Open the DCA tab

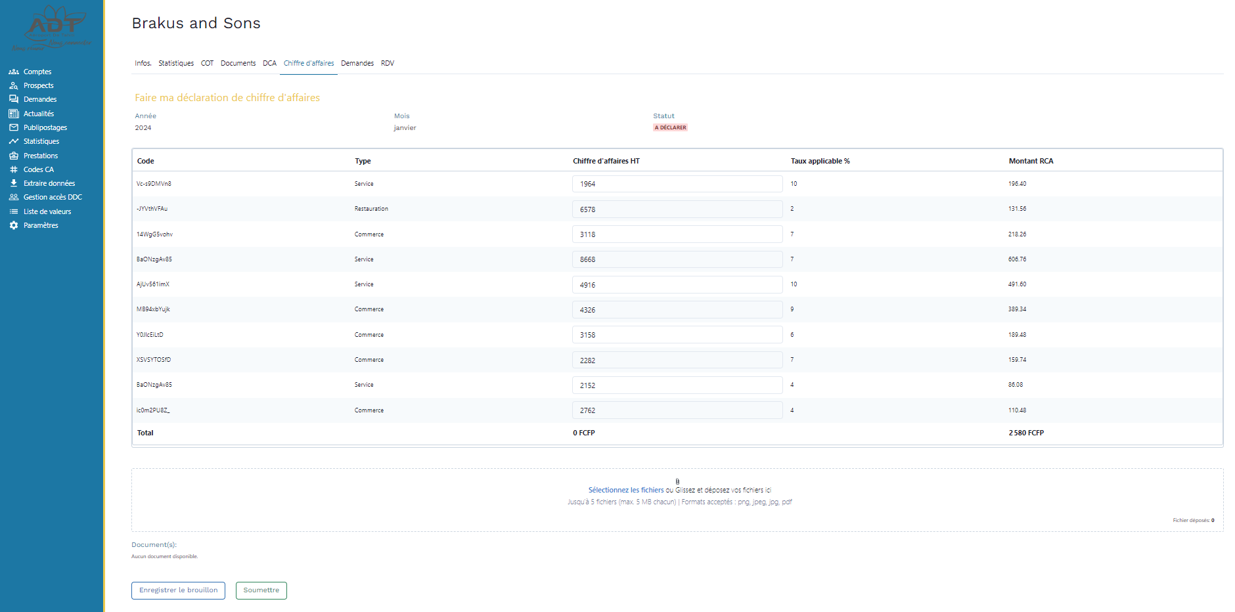click(x=269, y=63)
